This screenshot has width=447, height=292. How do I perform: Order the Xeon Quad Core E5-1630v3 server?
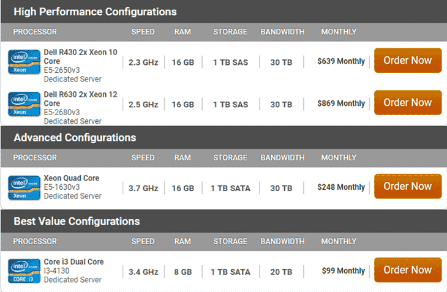click(407, 186)
